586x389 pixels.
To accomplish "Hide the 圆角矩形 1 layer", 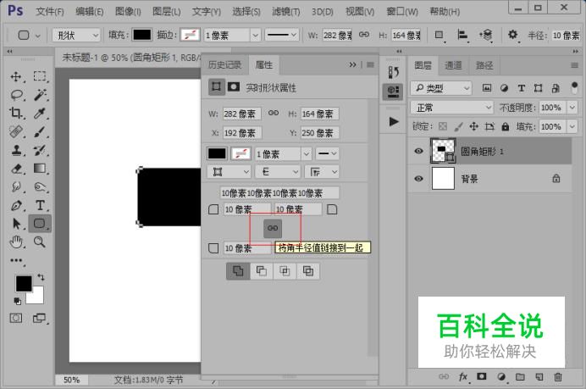I will [x=418, y=151].
